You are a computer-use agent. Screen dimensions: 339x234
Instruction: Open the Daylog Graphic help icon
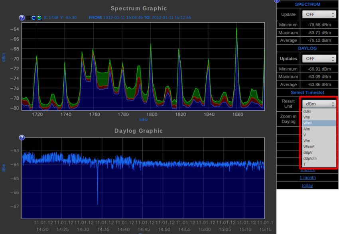point(22,138)
